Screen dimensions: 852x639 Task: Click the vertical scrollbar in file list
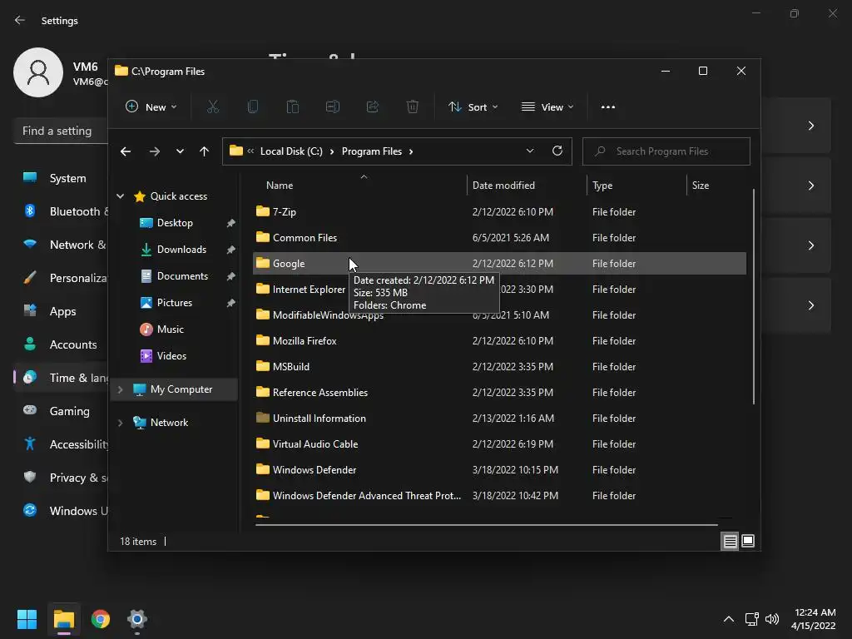(754, 296)
